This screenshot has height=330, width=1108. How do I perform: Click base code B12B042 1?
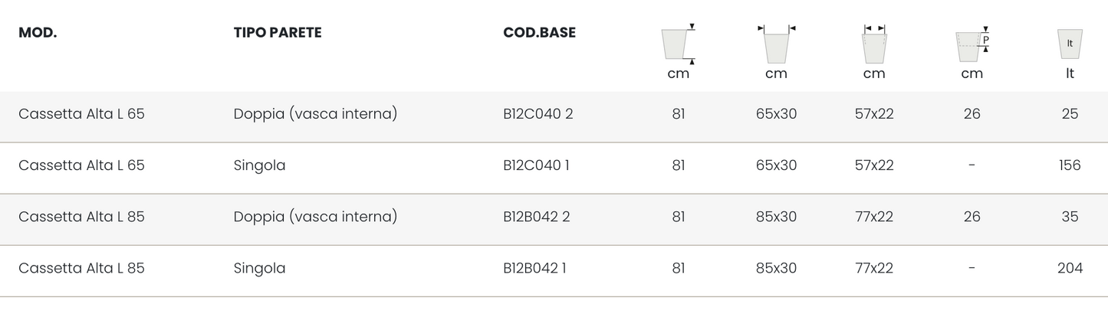point(534,268)
